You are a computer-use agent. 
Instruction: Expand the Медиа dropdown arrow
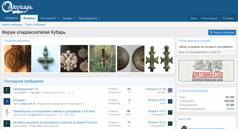coord(74,18)
